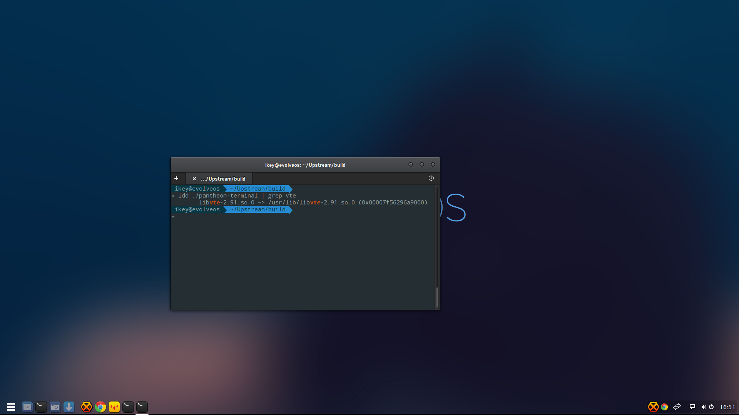This screenshot has width=739, height=415.
Task: Click the terminal window title bar text
Action: 305,165
